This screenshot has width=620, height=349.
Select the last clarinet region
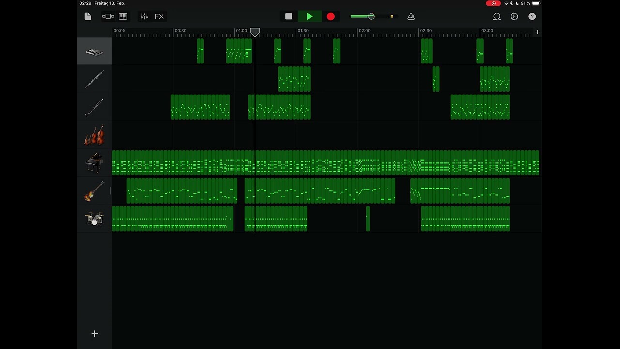[480, 107]
